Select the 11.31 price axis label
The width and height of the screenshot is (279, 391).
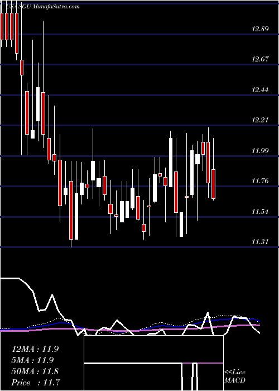(x=260, y=242)
